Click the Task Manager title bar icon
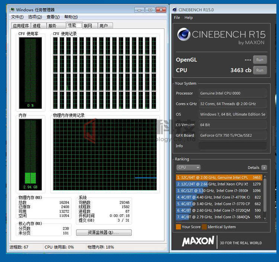This screenshot has height=262, width=279. [12, 10]
